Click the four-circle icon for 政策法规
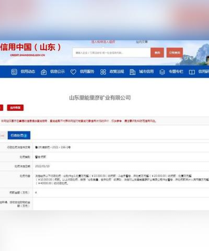This screenshot has width=209, height=251. pyautogui.click(x=103, y=72)
